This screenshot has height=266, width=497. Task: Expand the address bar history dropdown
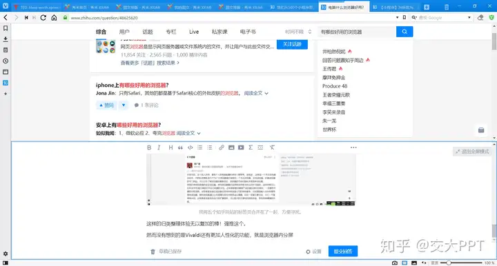pos(397,18)
